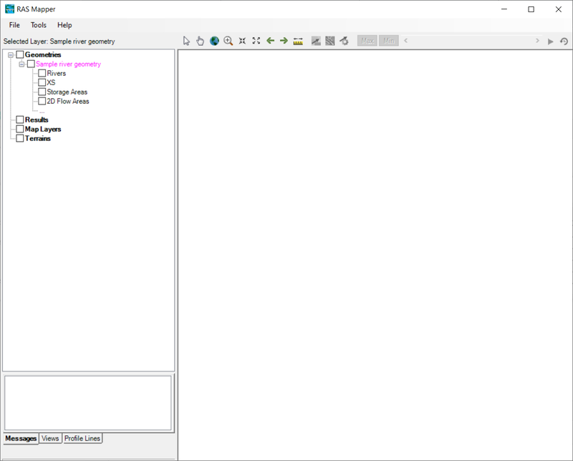This screenshot has height=461, width=573.
Task: Click the Min profile button
Action: point(389,41)
